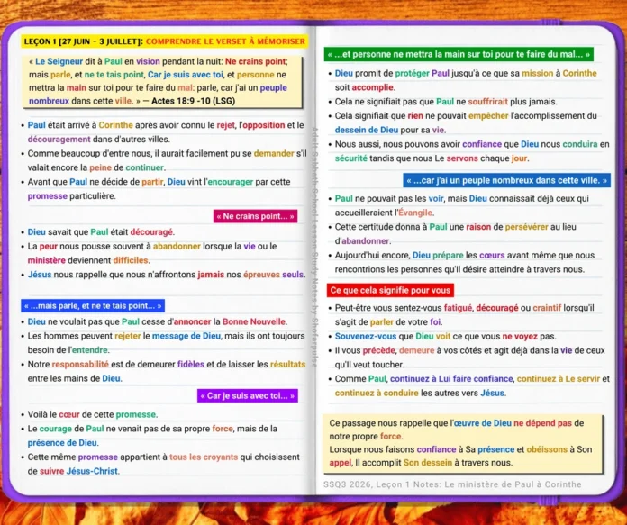Click the blue label '« ...car j'ai un peuple nombreux dans cette ville. »'
This screenshot has height=525, width=627.
506,180
